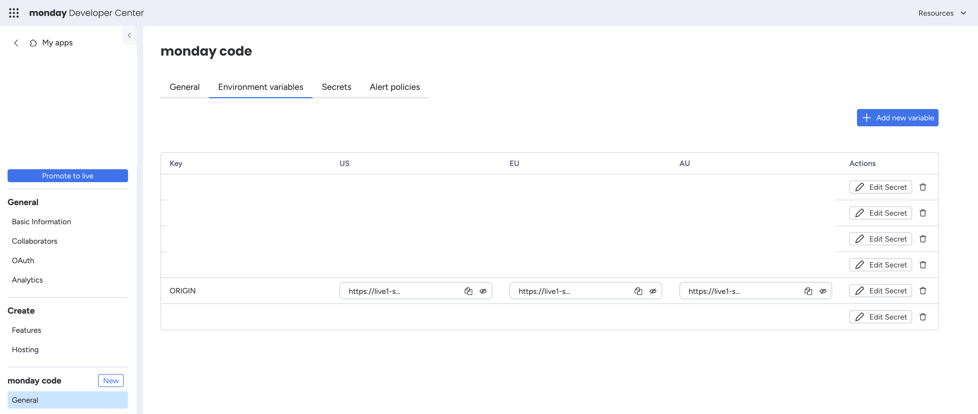The height and width of the screenshot is (414, 978).
Task: Open Hosting under Create
Action: pos(25,349)
